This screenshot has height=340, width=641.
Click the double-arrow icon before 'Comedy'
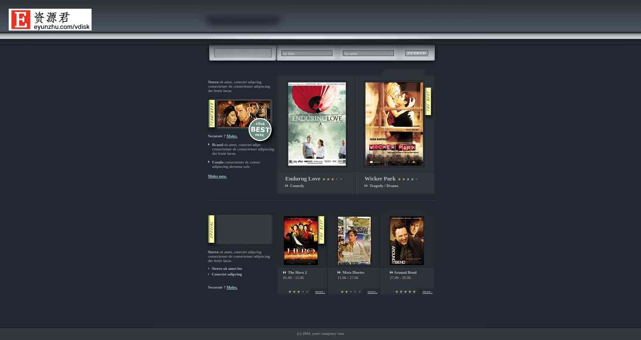tap(287, 186)
